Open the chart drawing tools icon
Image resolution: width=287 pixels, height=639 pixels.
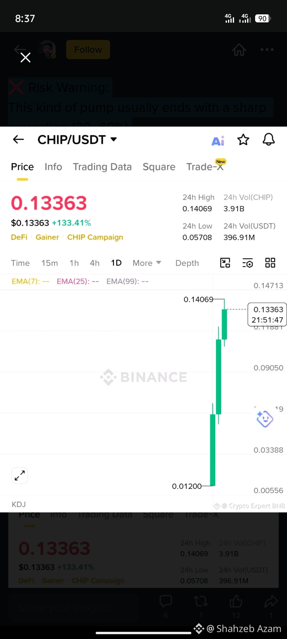(x=225, y=263)
